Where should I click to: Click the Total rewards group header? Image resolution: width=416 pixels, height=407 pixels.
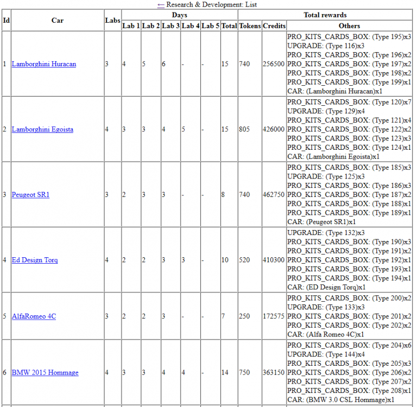pos(325,15)
